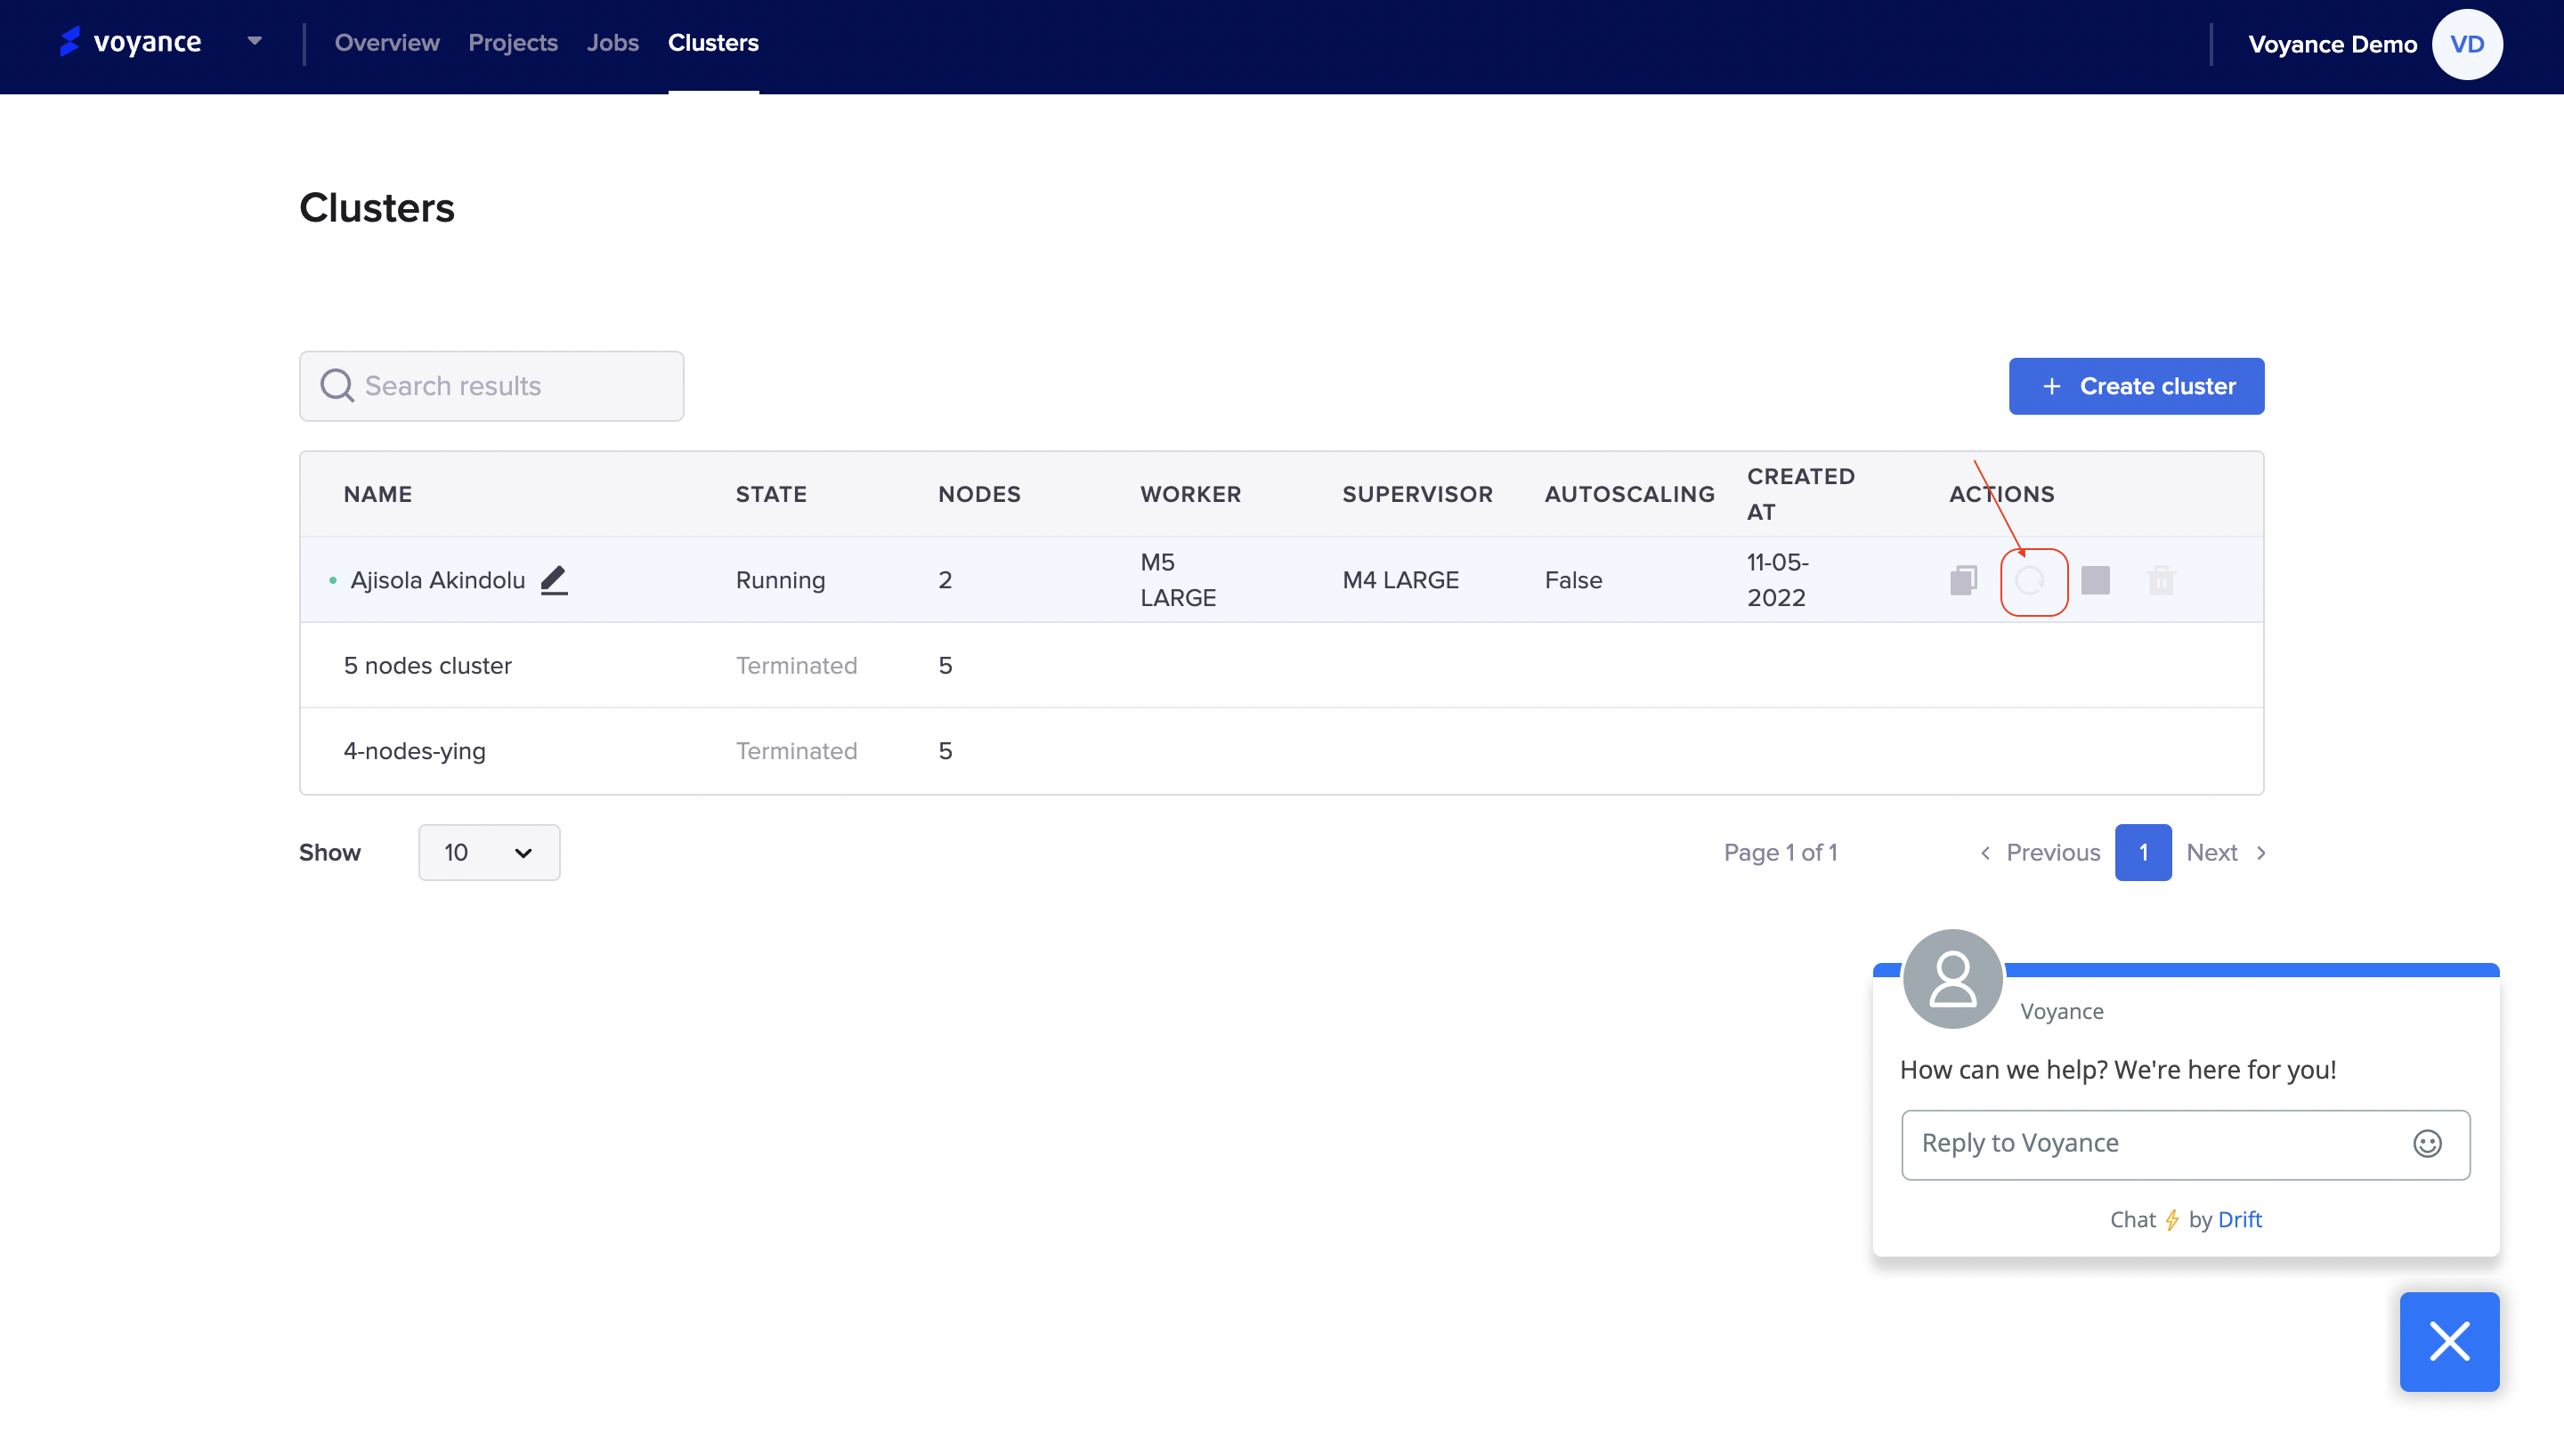This screenshot has width=2564, height=1456.
Task: Click the SUPERVISOR column header
Action: 1417,494
